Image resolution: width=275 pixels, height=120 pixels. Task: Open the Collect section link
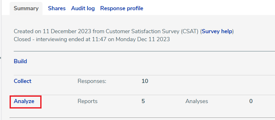click(x=23, y=81)
